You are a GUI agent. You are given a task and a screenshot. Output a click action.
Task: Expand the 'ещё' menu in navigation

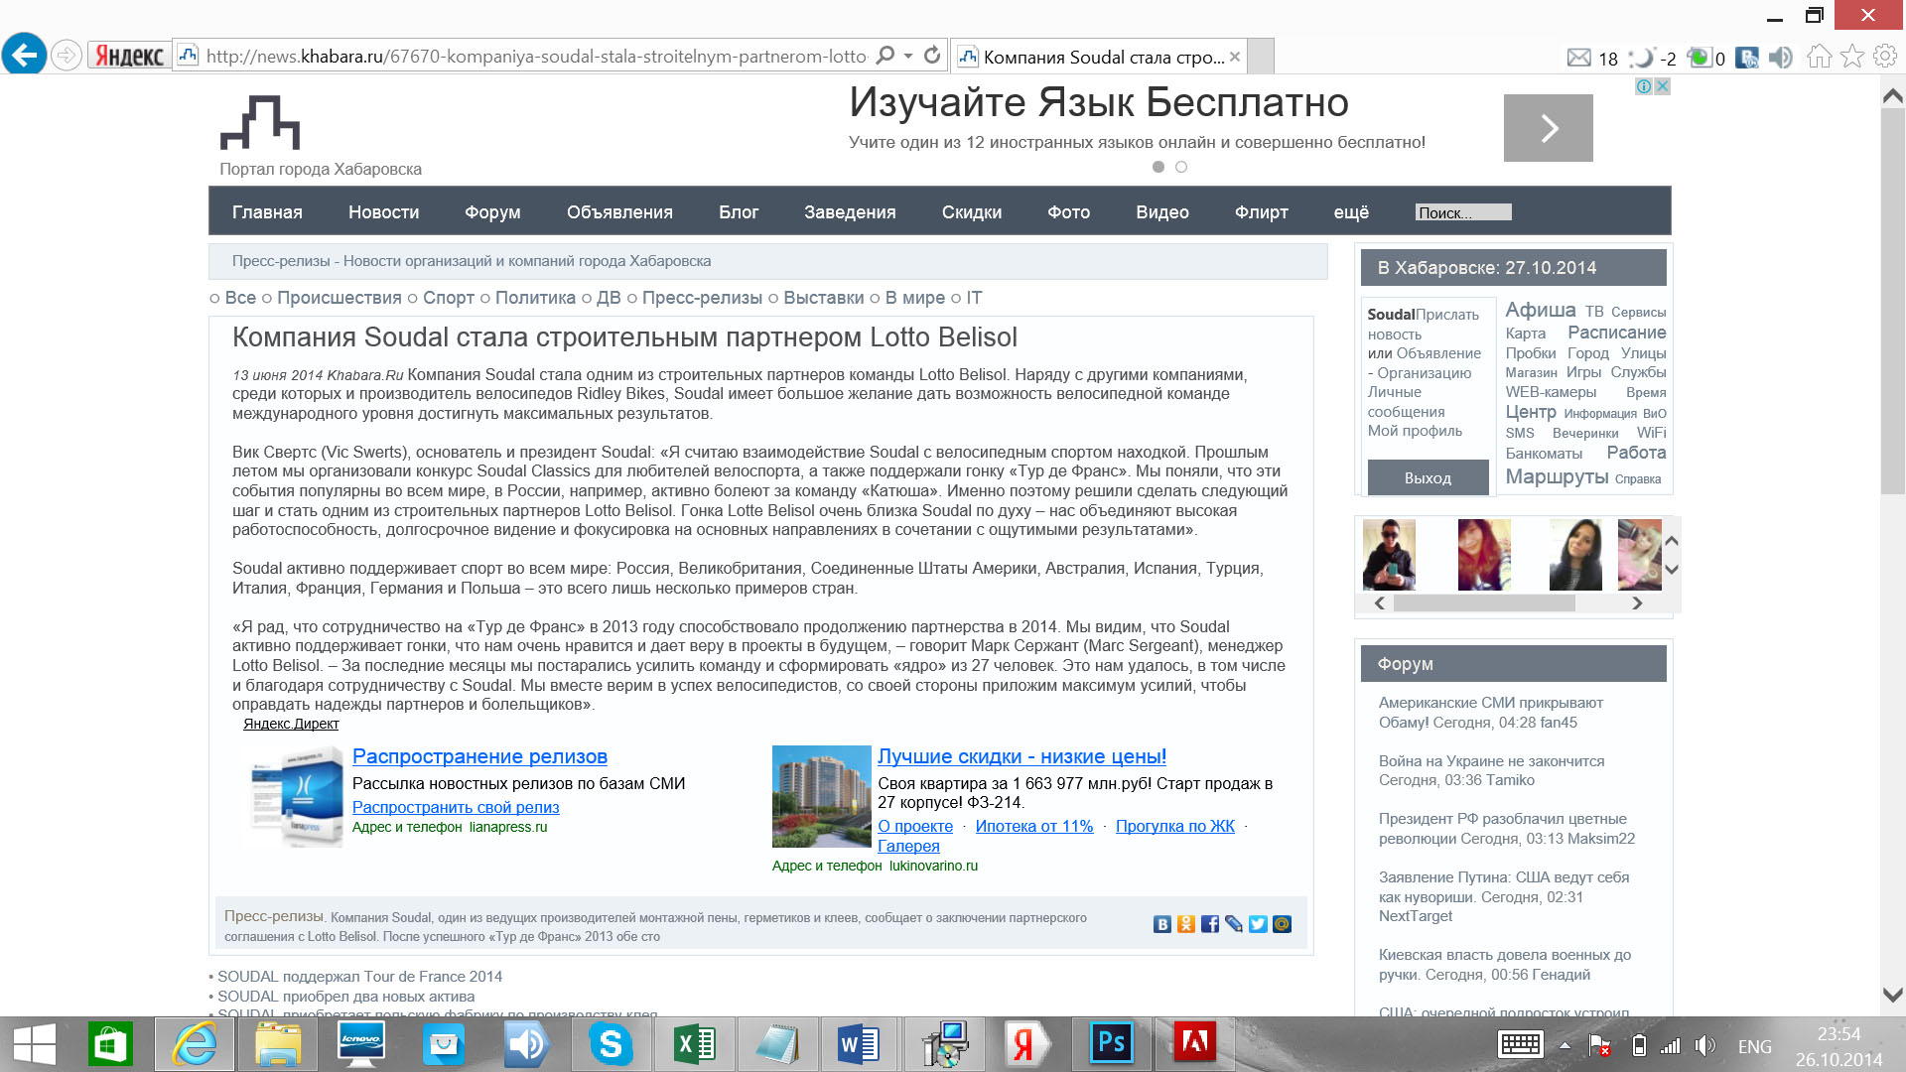1351,212
